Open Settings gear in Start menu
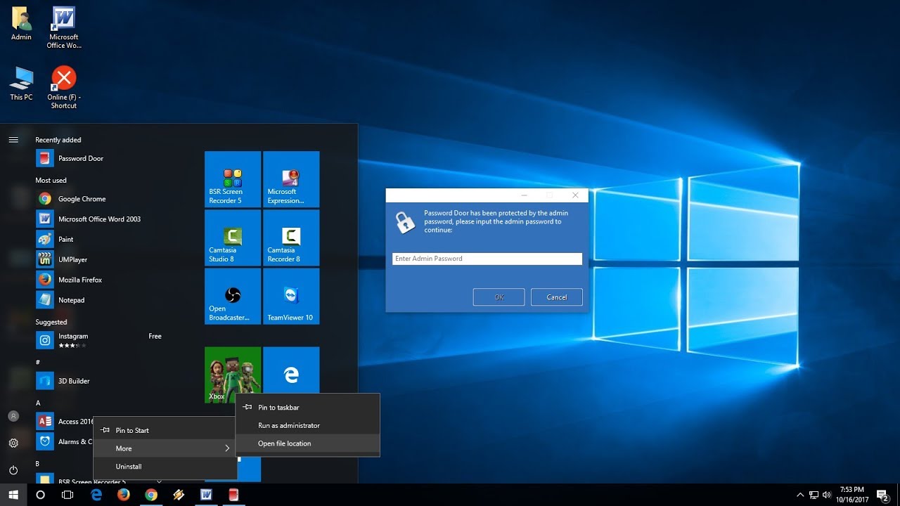This screenshot has width=900, height=506. tap(13, 443)
